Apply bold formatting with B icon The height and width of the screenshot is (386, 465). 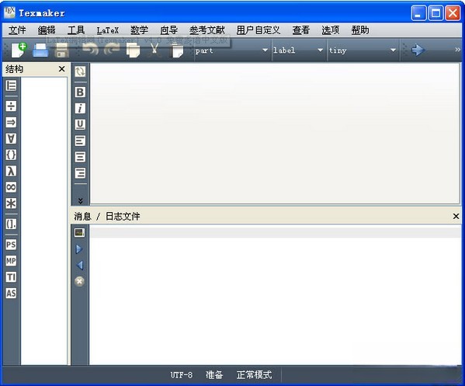(80, 92)
